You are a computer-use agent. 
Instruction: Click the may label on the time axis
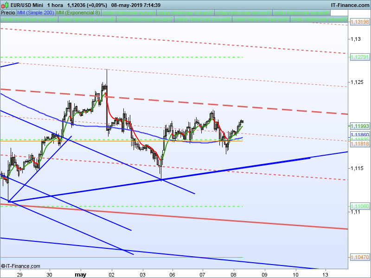pyautogui.click(x=80, y=275)
